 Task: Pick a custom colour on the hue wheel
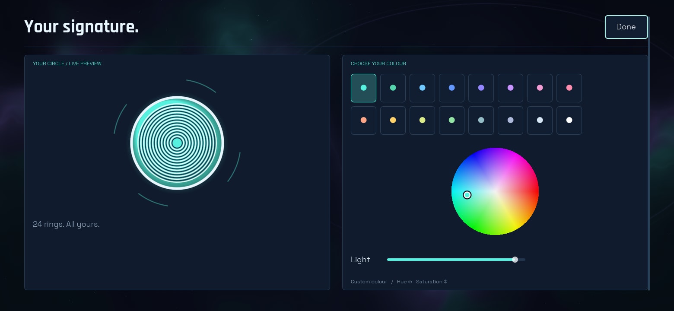pos(495,191)
